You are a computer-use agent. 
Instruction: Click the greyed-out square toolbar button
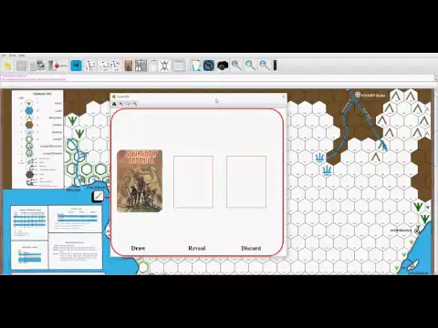click(x=21, y=66)
